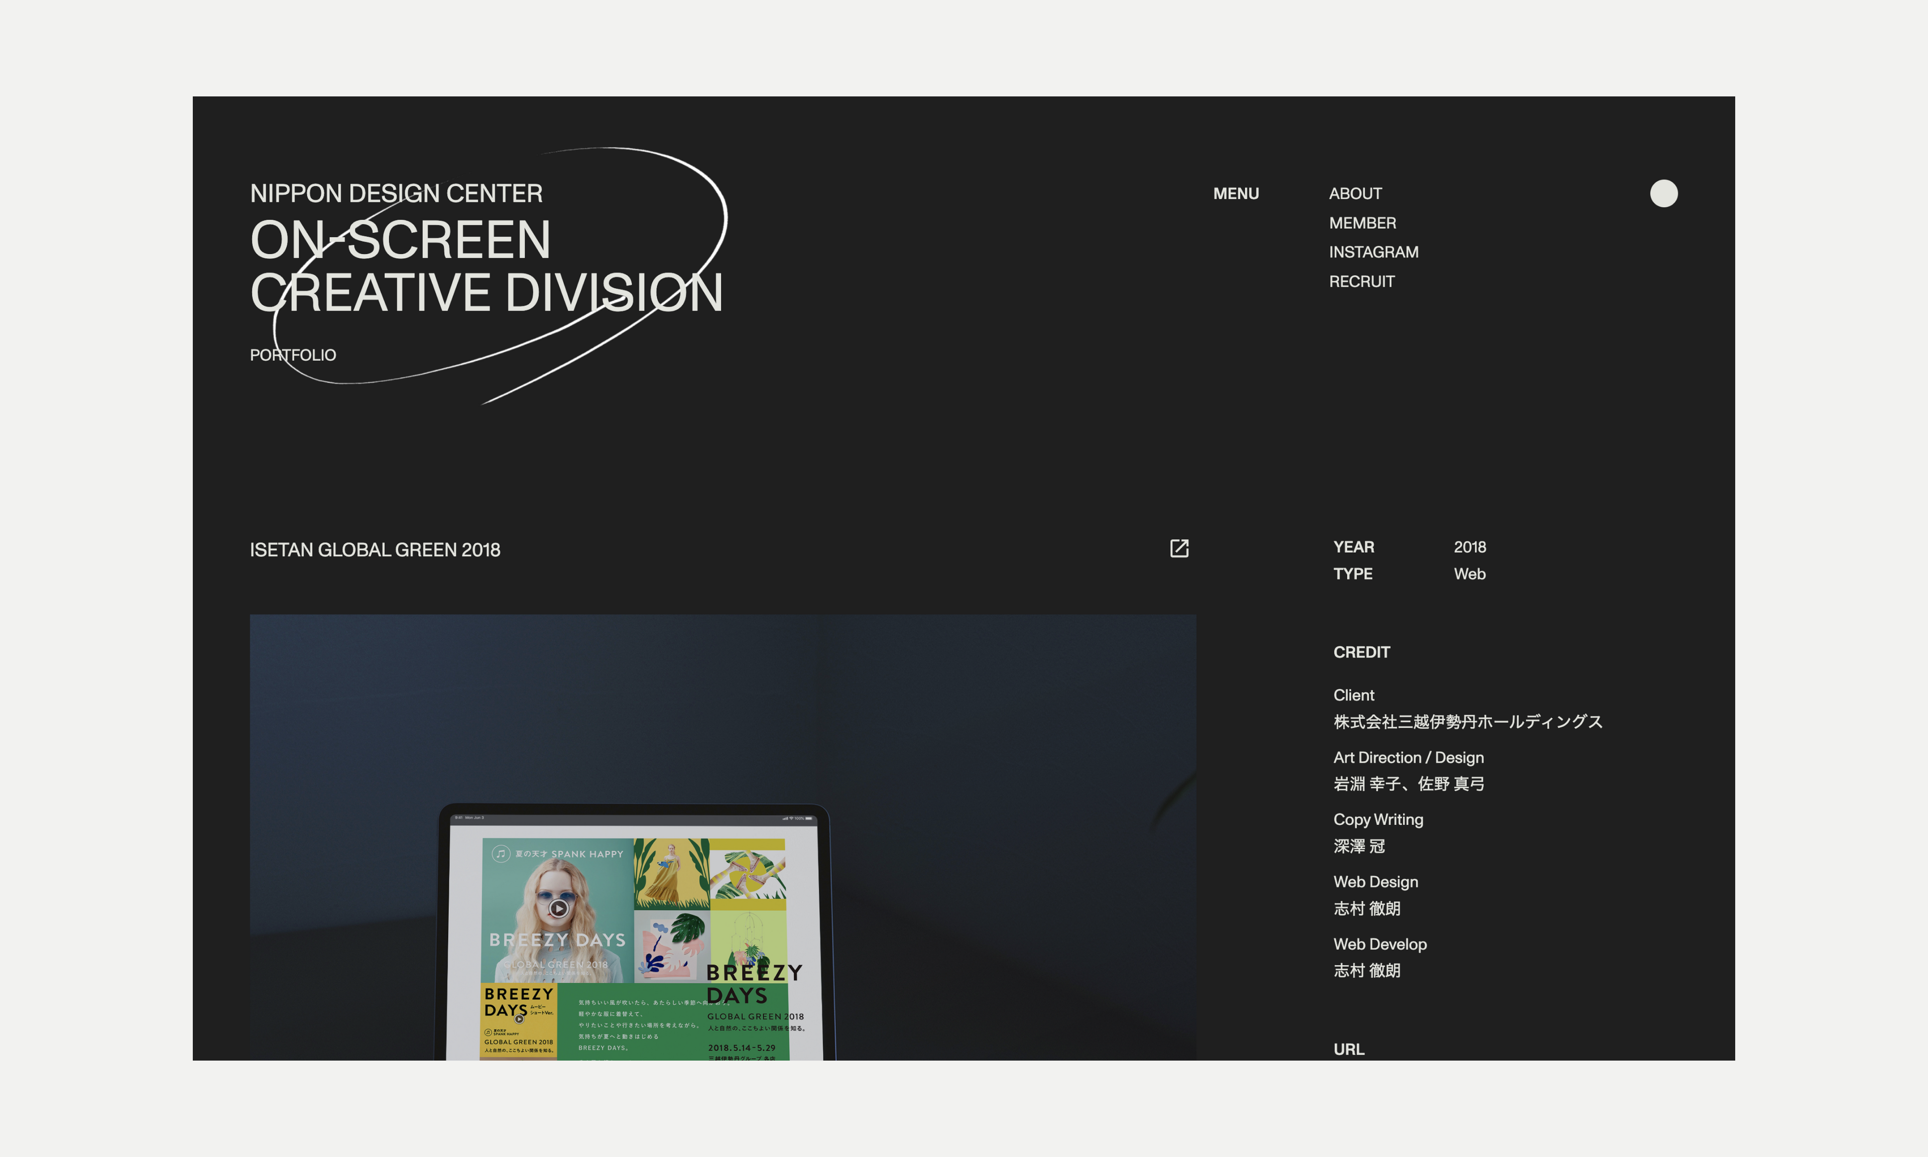
Task: Open the tablet mockup project image
Action: coord(722,837)
